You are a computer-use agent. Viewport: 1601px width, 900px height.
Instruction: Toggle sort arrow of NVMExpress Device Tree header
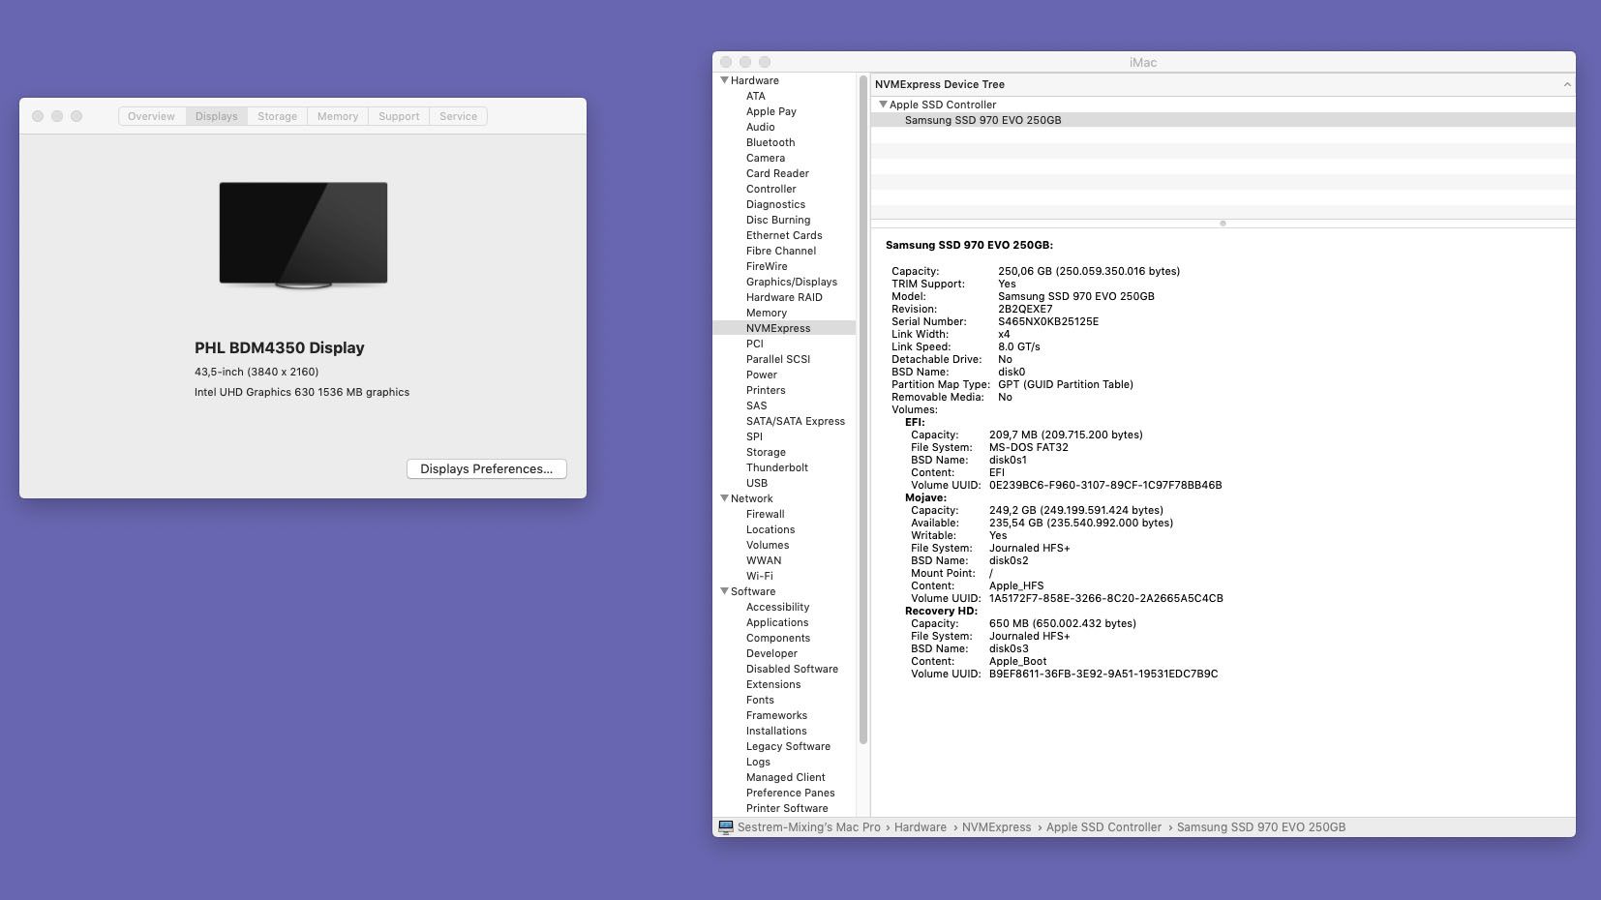pyautogui.click(x=1567, y=84)
